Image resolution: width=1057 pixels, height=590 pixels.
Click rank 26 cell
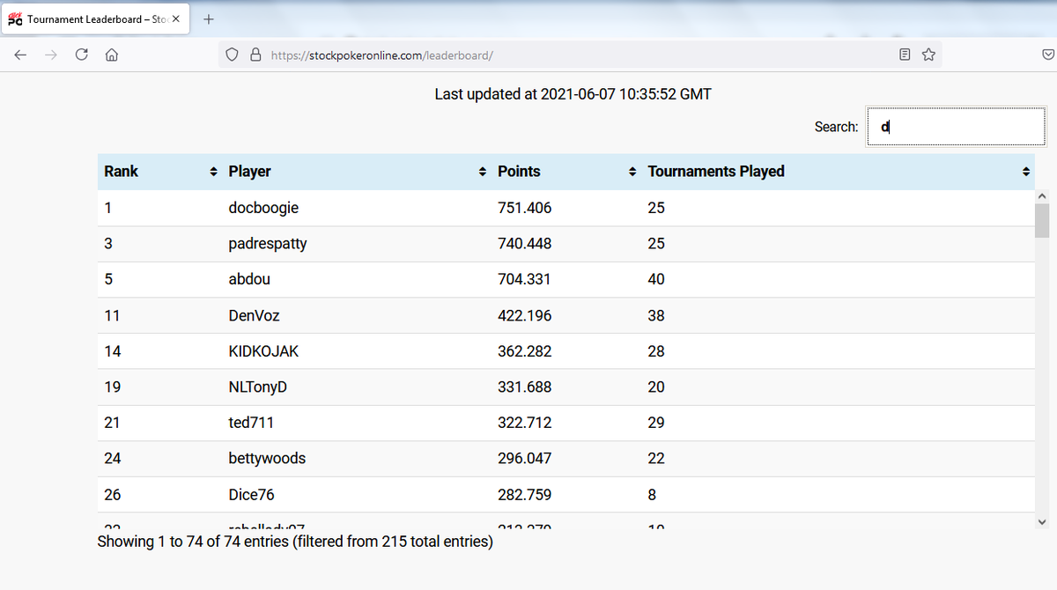pyautogui.click(x=113, y=495)
